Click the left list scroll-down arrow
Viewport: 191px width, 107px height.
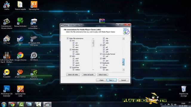click(93, 70)
